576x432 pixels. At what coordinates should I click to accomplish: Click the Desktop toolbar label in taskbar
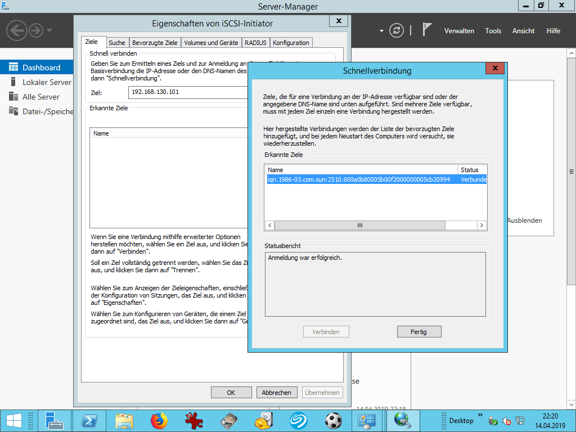click(x=461, y=421)
